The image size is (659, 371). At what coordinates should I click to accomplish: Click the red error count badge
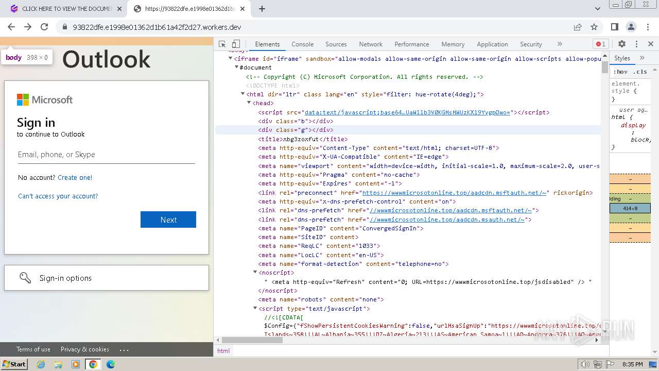click(600, 44)
